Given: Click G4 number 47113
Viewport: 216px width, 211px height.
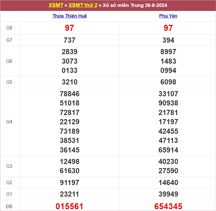Looking at the screenshot, I should pyautogui.click(x=168, y=140).
